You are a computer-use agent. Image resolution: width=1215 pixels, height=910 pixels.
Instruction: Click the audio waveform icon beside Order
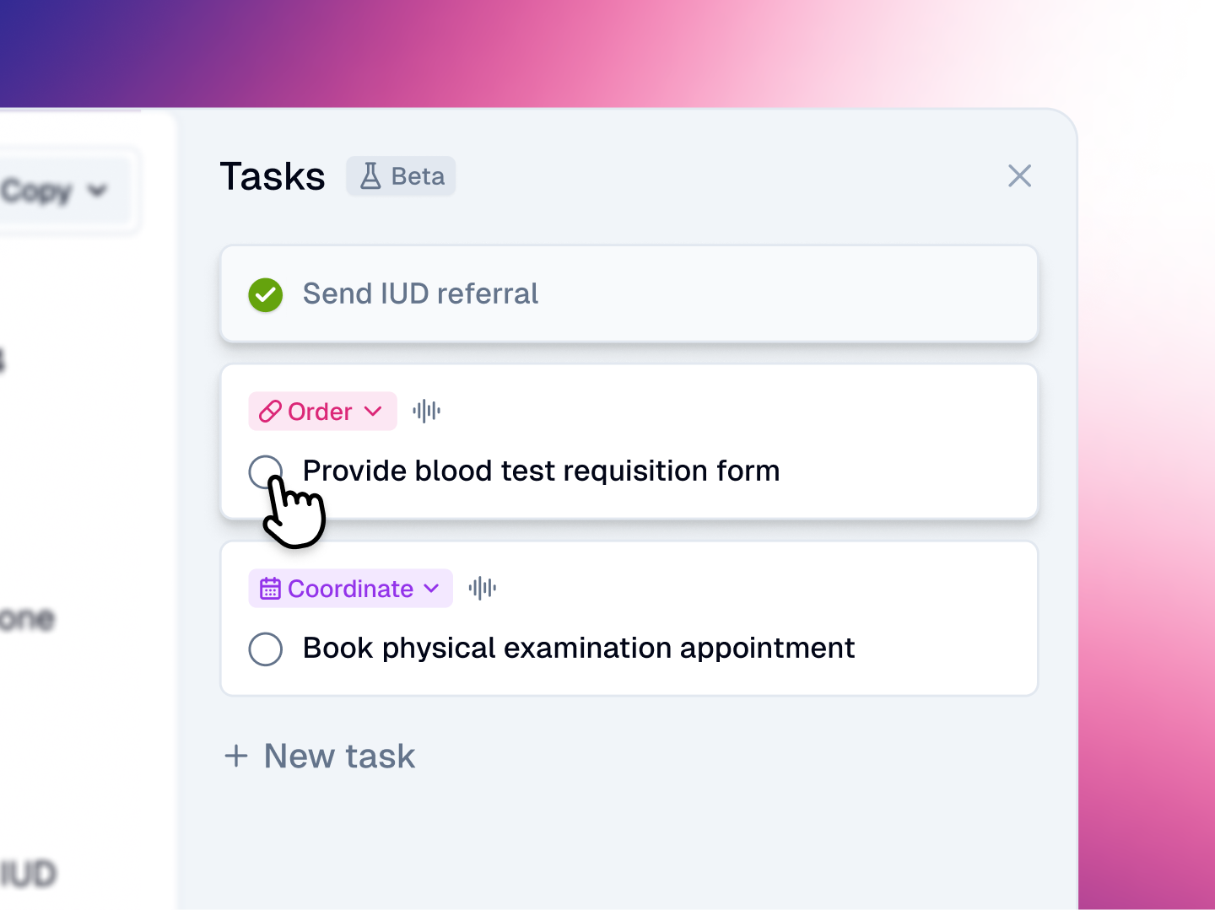pyautogui.click(x=427, y=412)
